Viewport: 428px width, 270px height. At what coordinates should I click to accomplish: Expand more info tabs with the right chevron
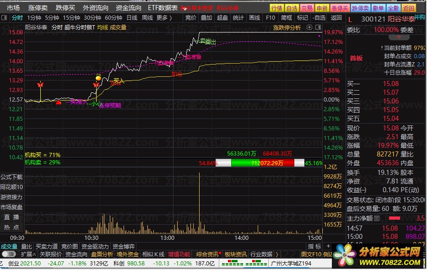pyautogui.click(x=277, y=255)
